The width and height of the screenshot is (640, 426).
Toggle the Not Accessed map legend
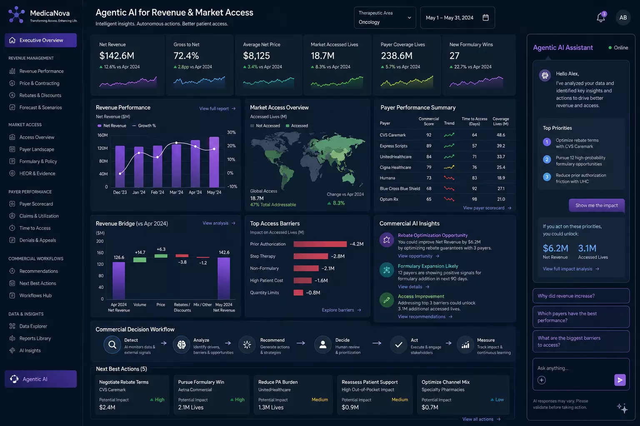click(265, 126)
